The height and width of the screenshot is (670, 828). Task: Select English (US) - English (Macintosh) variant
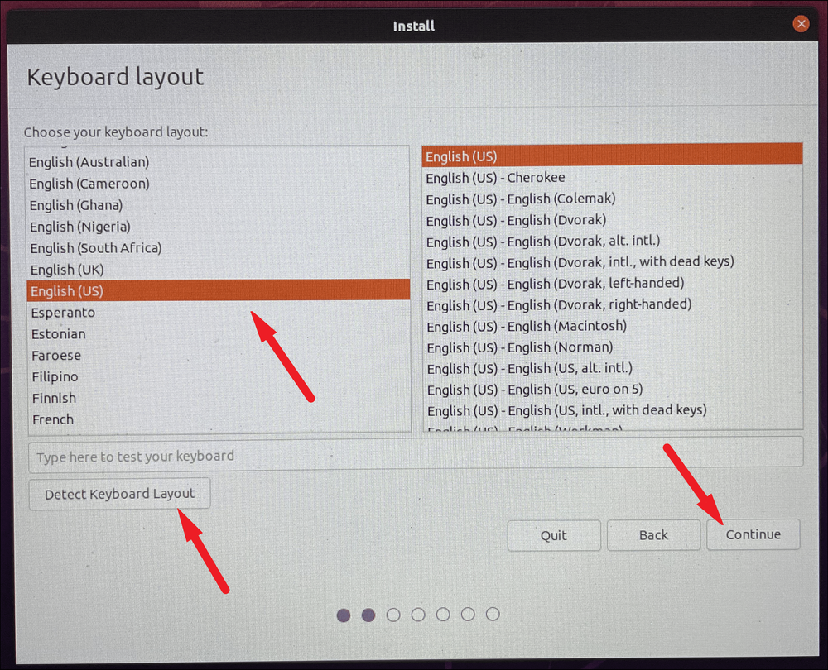[613, 326]
